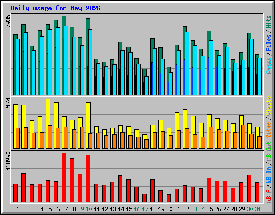Image resolution: width=275 pixels, height=215 pixels.
Task: Click the 'Pages' legend label
Action: pyautogui.click(x=269, y=66)
